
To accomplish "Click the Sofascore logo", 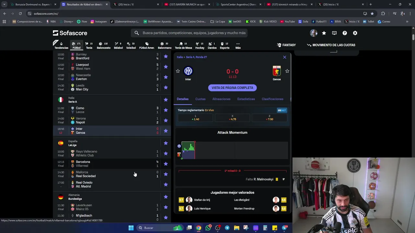I will point(70,33).
